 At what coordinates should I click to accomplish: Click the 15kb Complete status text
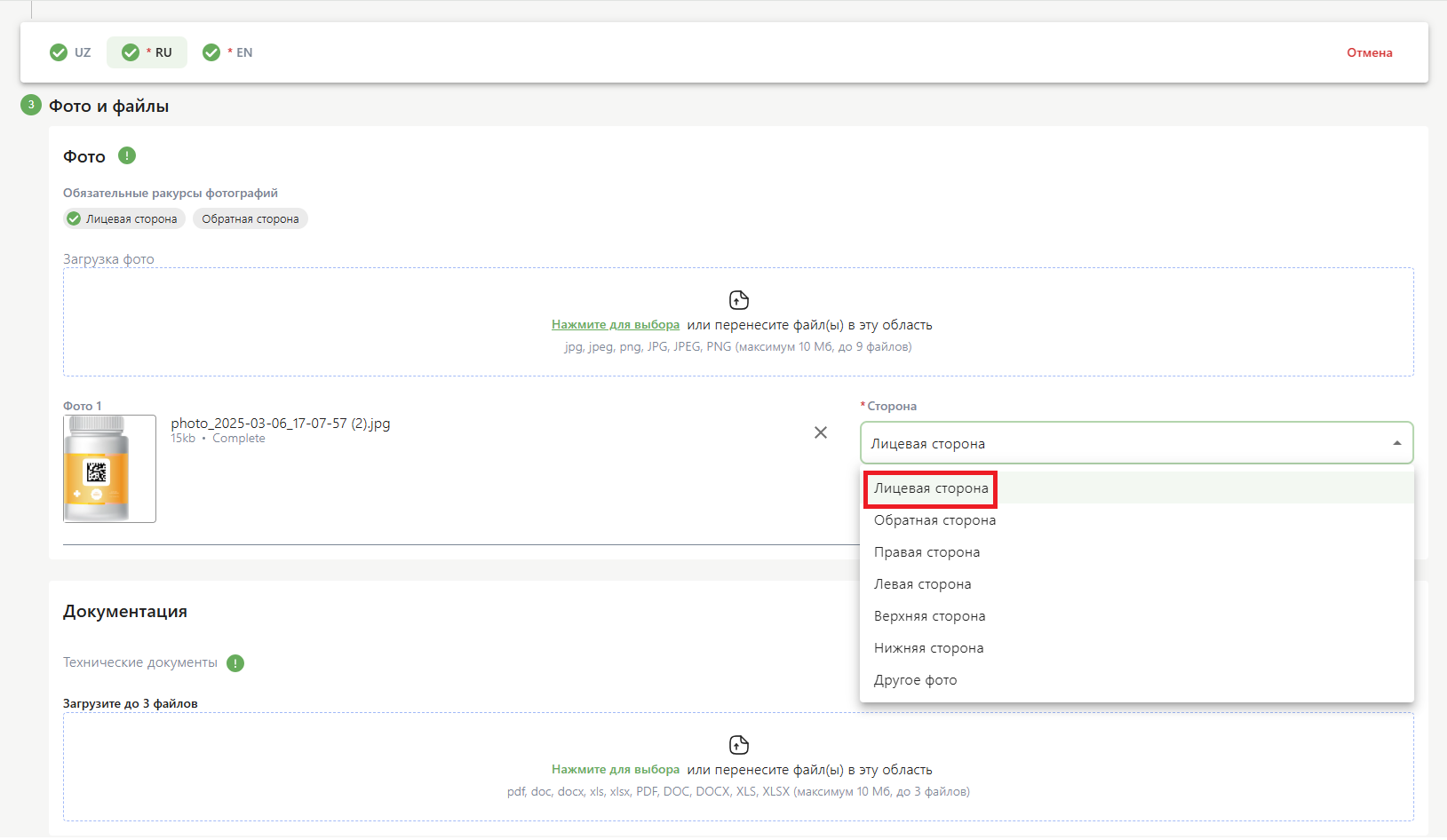click(218, 439)
